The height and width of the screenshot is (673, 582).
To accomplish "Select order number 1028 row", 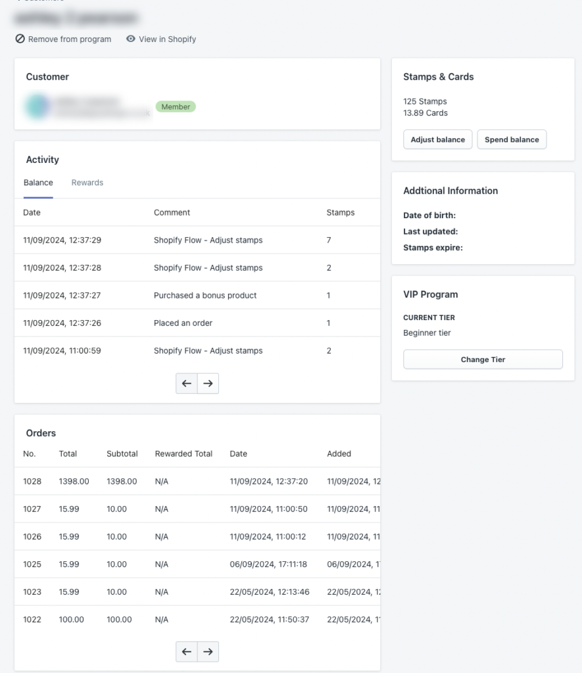I will [197, 481].
